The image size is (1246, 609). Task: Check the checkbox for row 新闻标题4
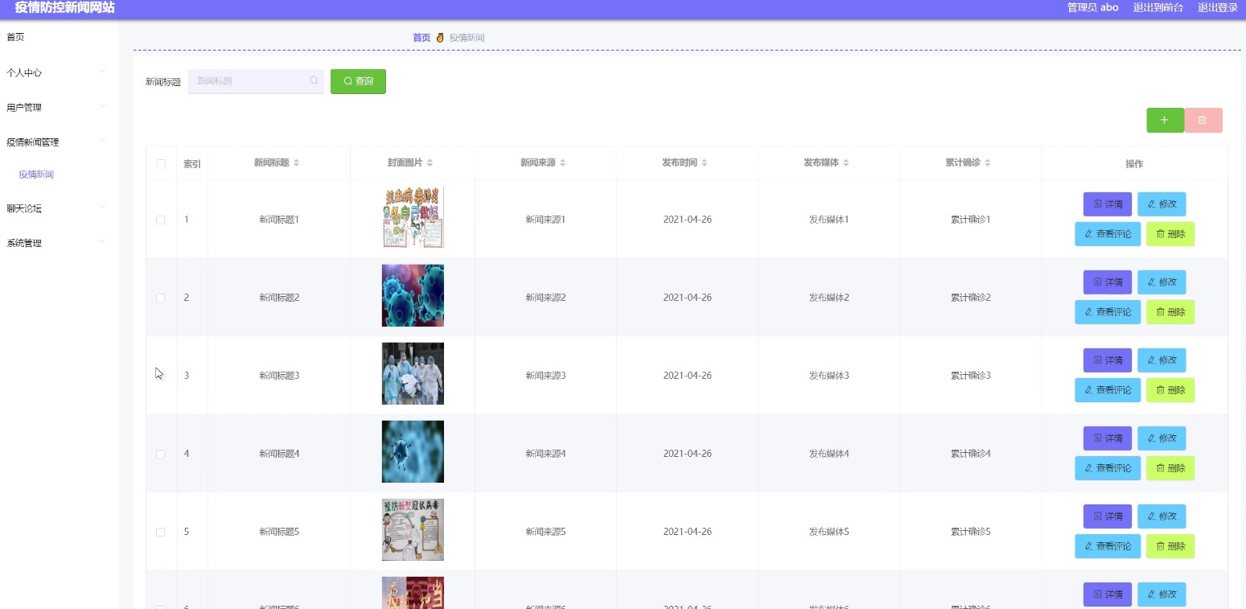(x=161, y=454)
